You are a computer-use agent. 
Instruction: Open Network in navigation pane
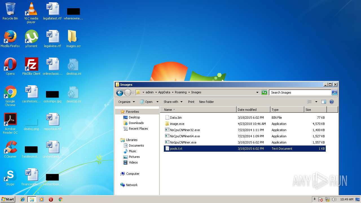[x=132, y=185]
